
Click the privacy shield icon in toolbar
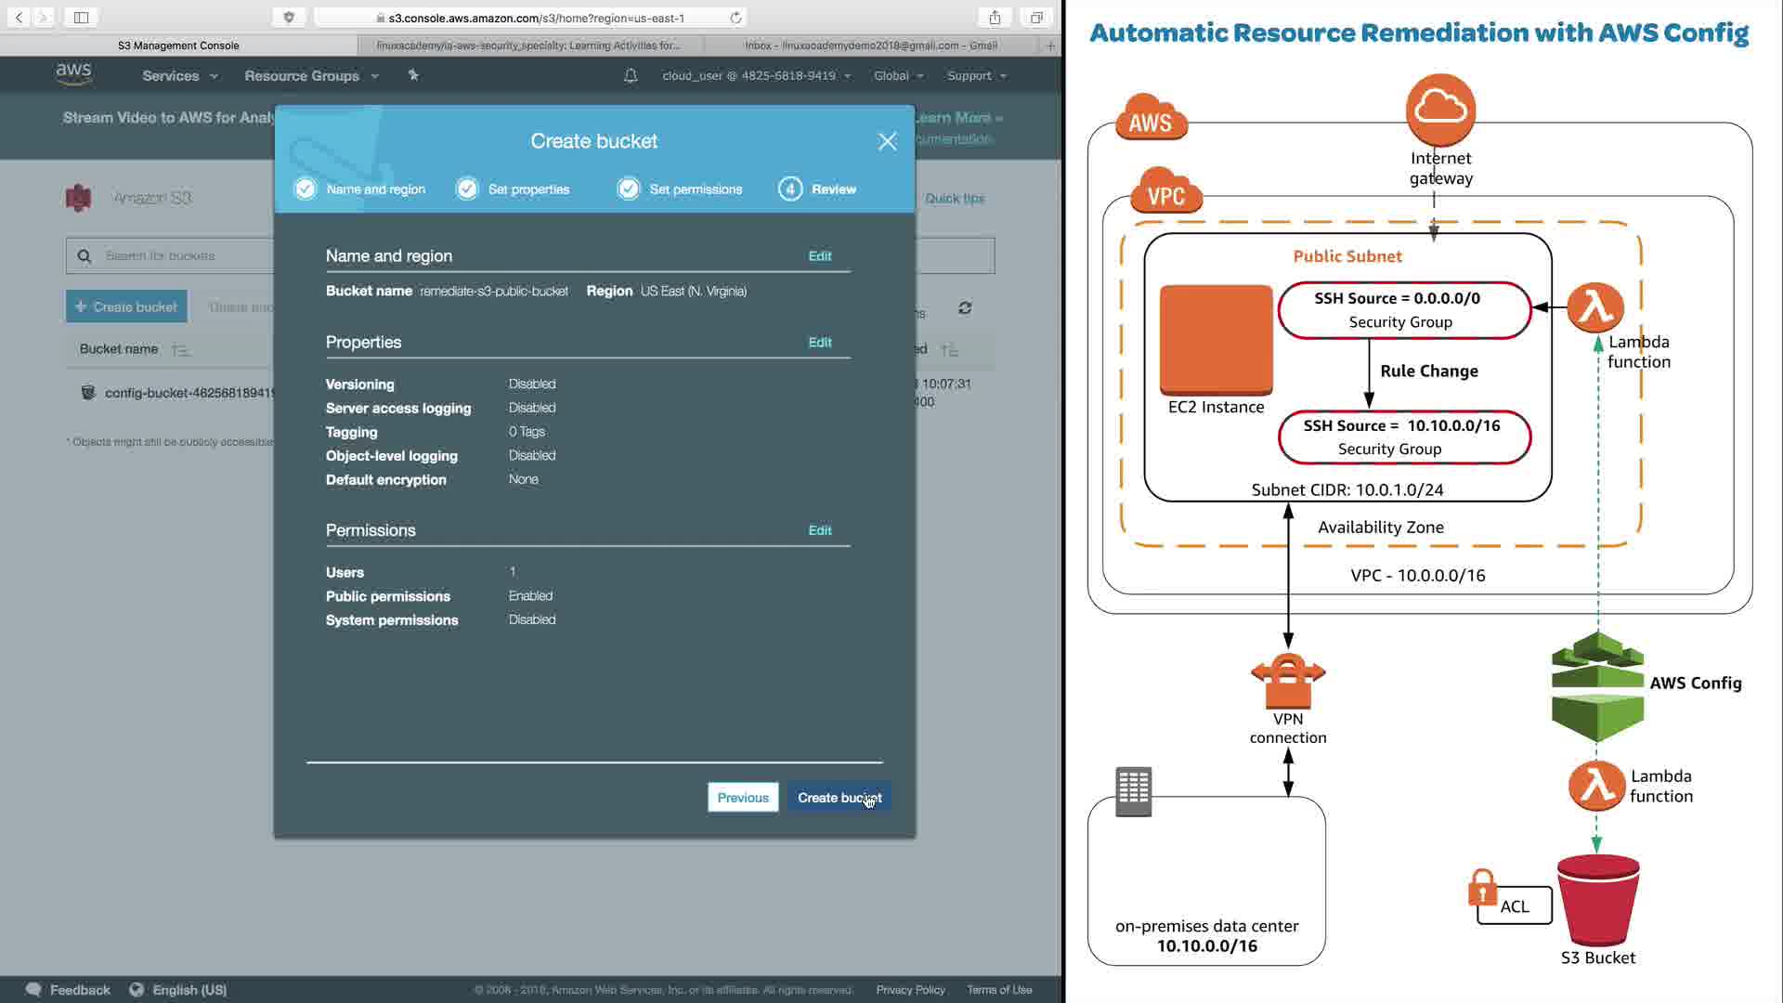[x=289, y=18]
